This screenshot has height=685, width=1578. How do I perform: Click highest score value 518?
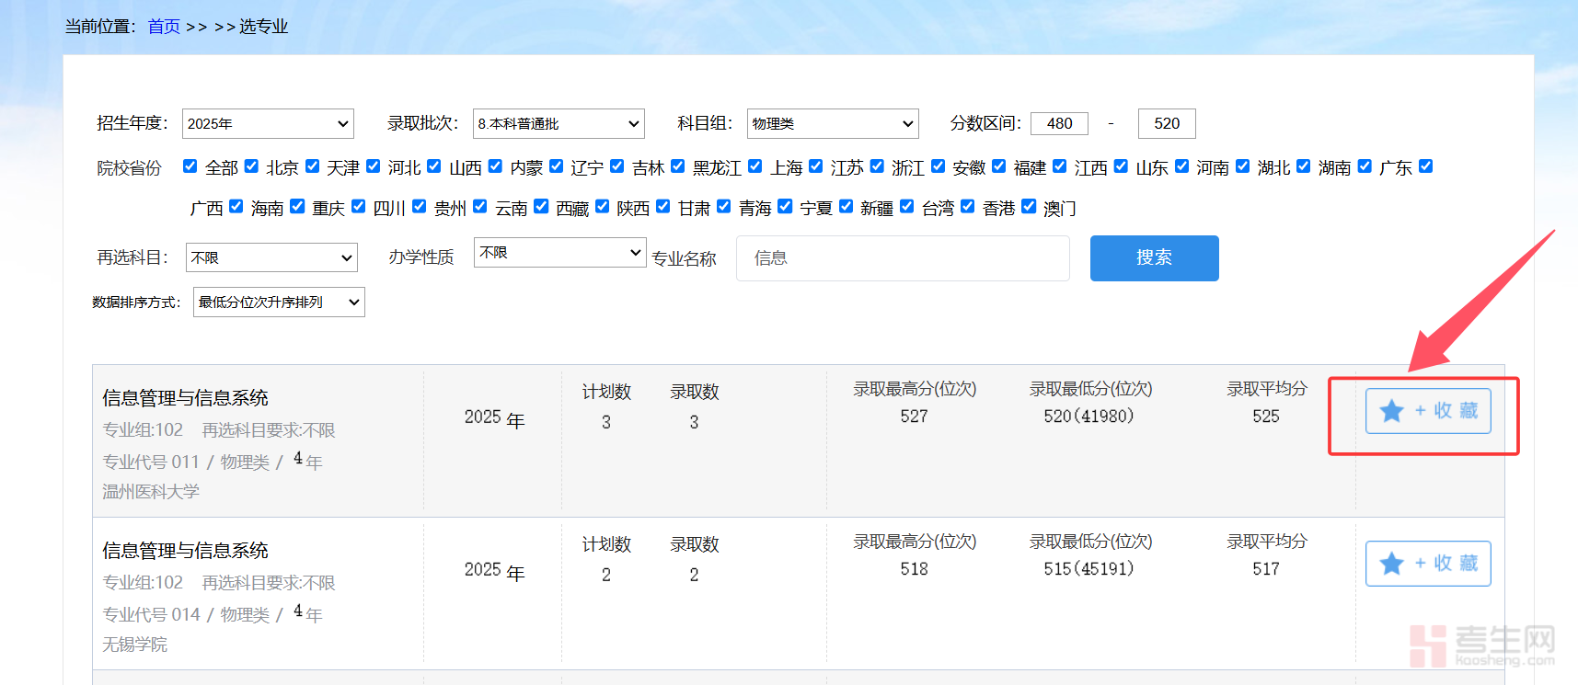914,569
